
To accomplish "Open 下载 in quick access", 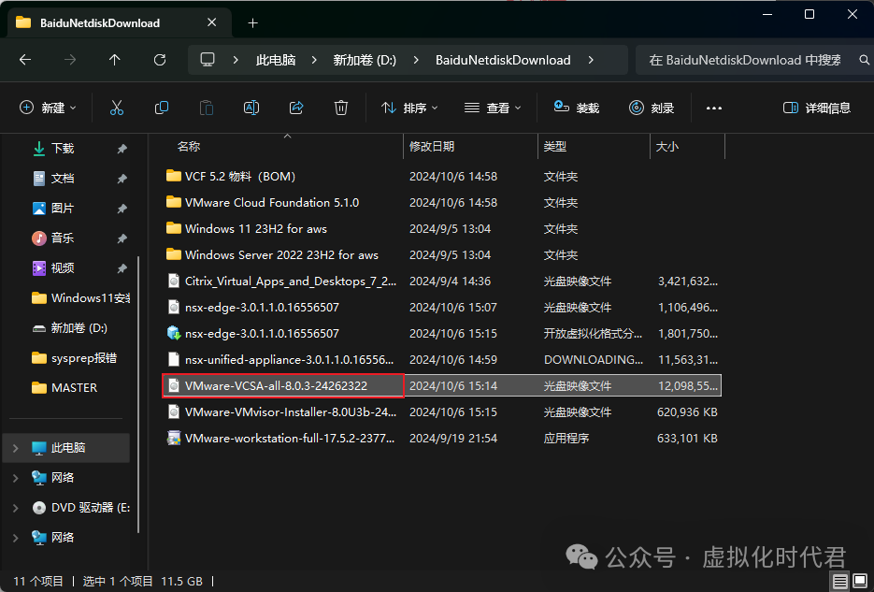I will point(63,149).
